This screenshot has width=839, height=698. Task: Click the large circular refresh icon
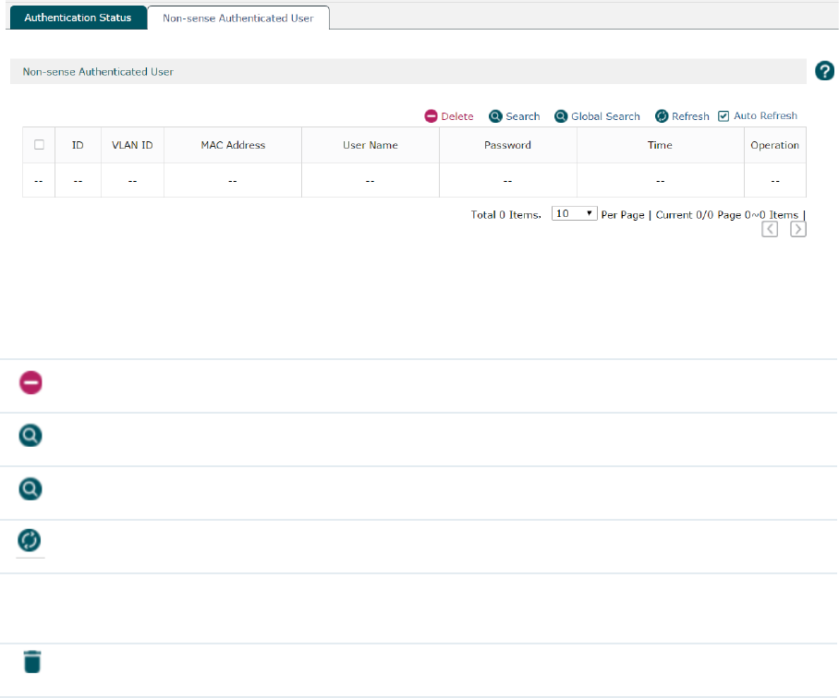click(29, 540)
